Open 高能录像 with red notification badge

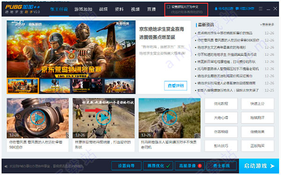pos(190,166)
